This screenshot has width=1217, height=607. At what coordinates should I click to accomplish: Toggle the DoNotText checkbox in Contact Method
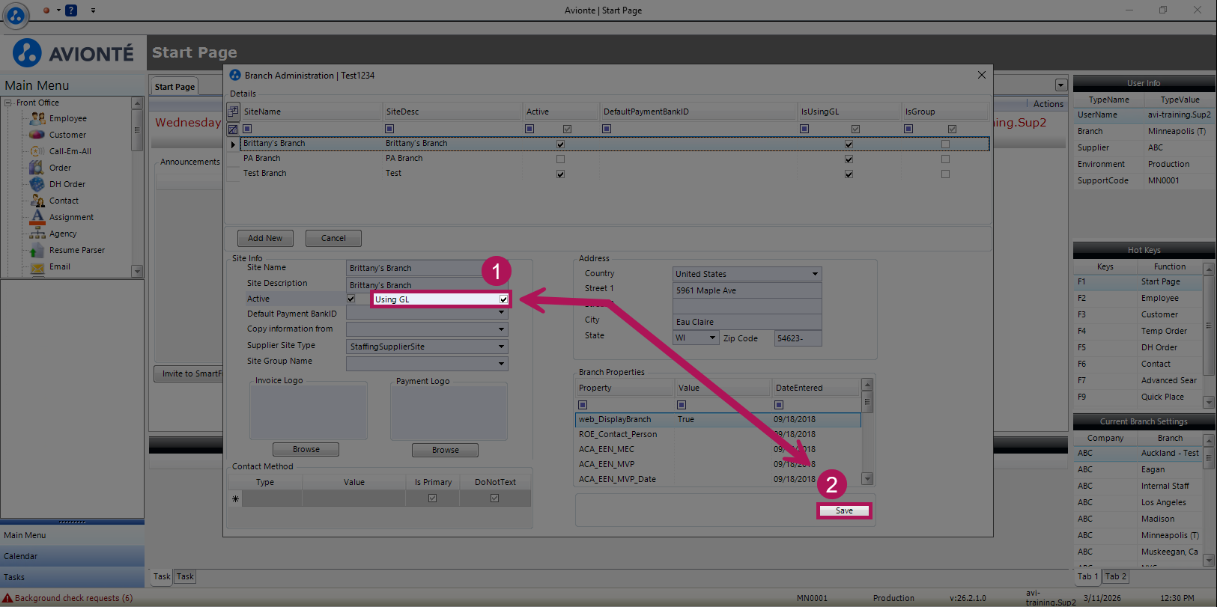pyautogui.click(x=494, y=498)
